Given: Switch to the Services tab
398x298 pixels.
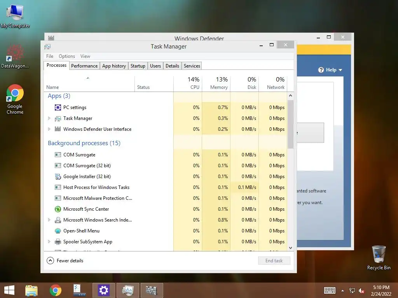Looking at the screenshot, I should click(192, 66).
